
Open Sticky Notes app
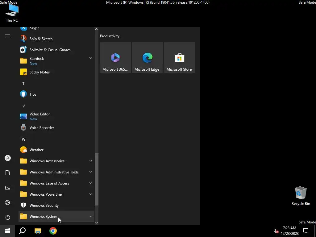(56, 72)
